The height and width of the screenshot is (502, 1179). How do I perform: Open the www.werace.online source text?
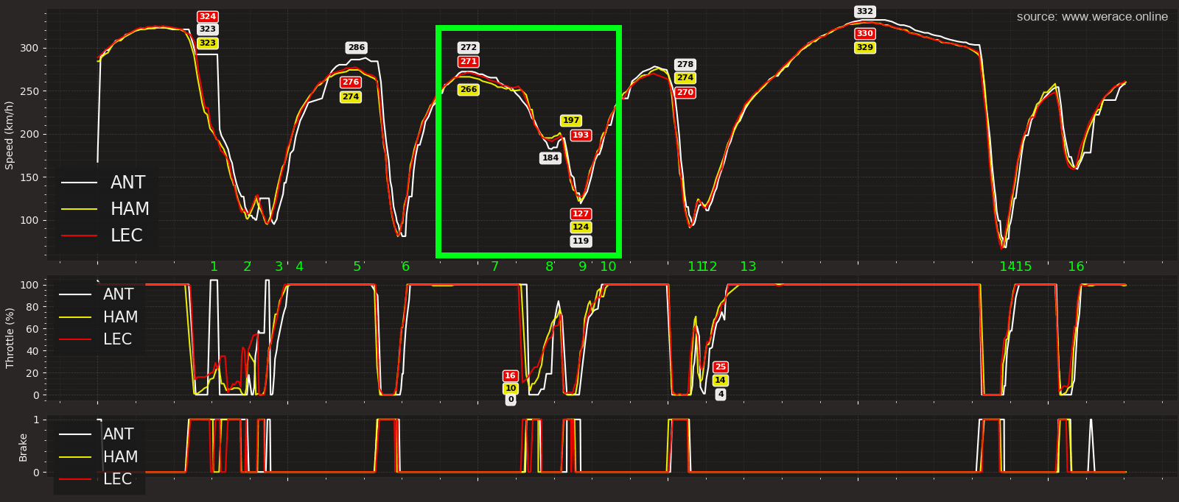point(1092,17)
